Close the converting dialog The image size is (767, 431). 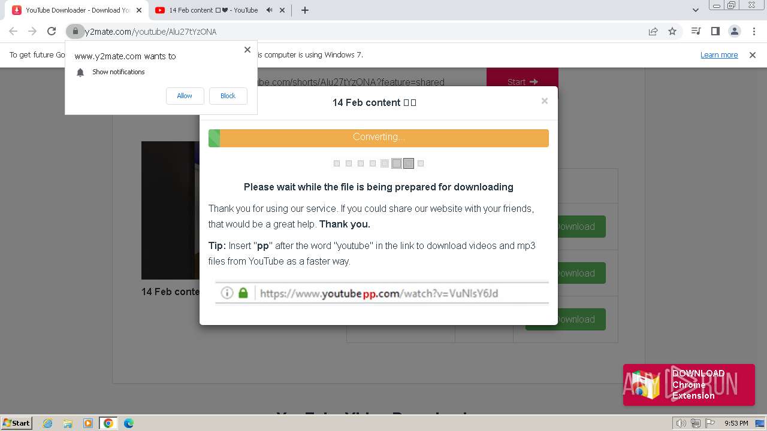coord(544,101)
